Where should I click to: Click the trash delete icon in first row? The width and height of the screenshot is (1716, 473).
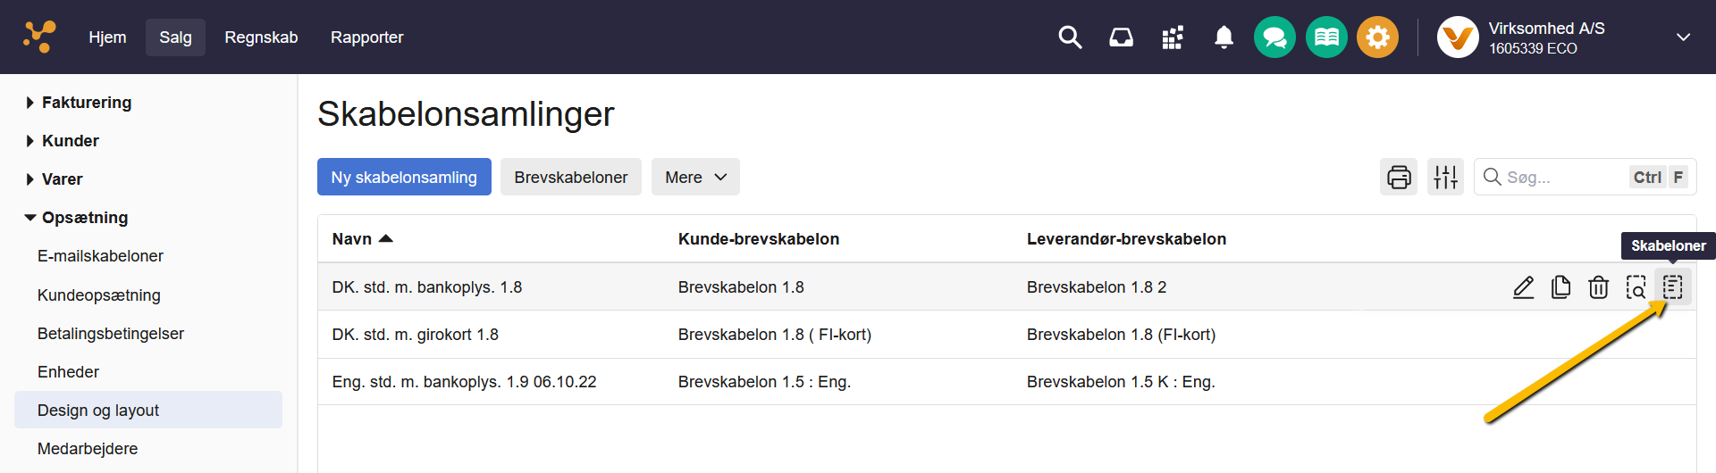click(x=1598, y=287)
